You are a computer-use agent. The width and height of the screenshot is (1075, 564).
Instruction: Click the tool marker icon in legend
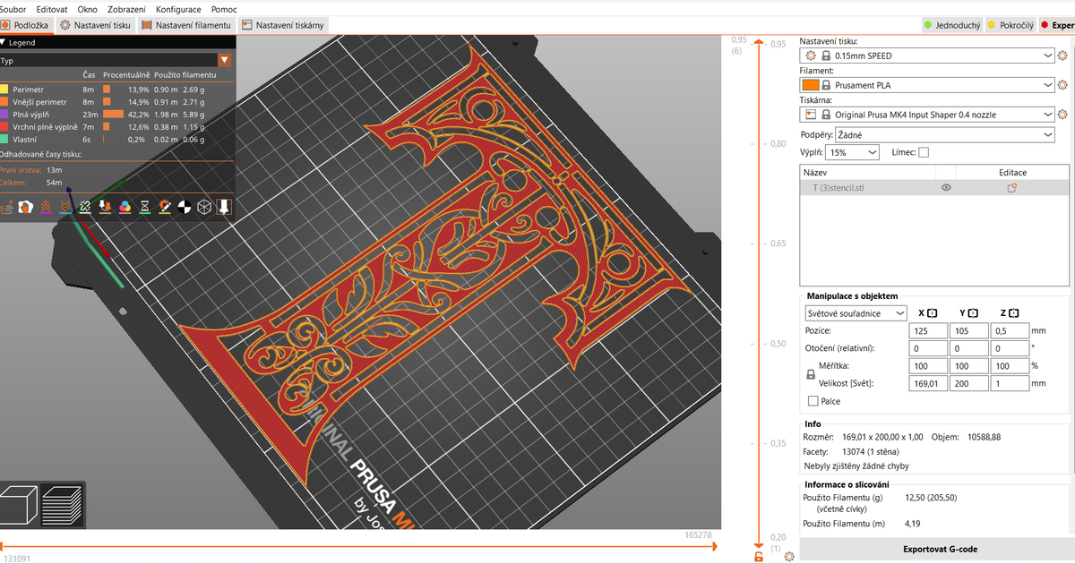click(x=223, y=207)
